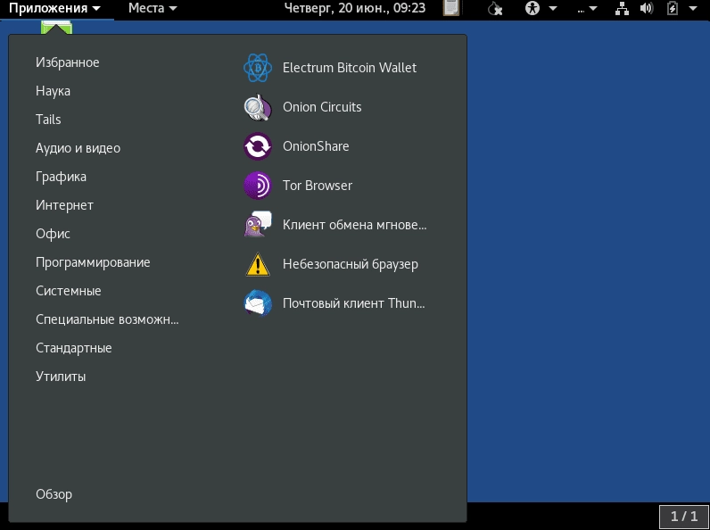Screen dimensions: 710x530
Task: Click the Клиент обмена мгнове... label
Action: (x=354, y=225)
